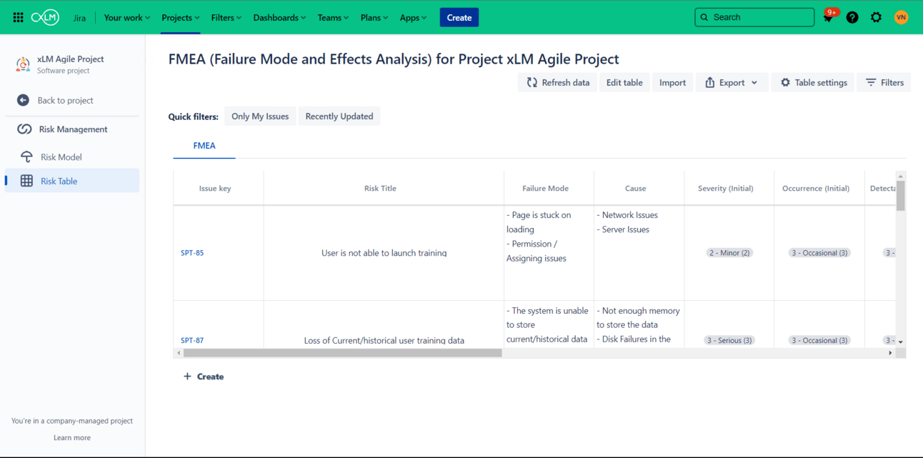This screenshot has height=458, width=923.
Task: Open the Jira app switcher grid
Action: 19,18
